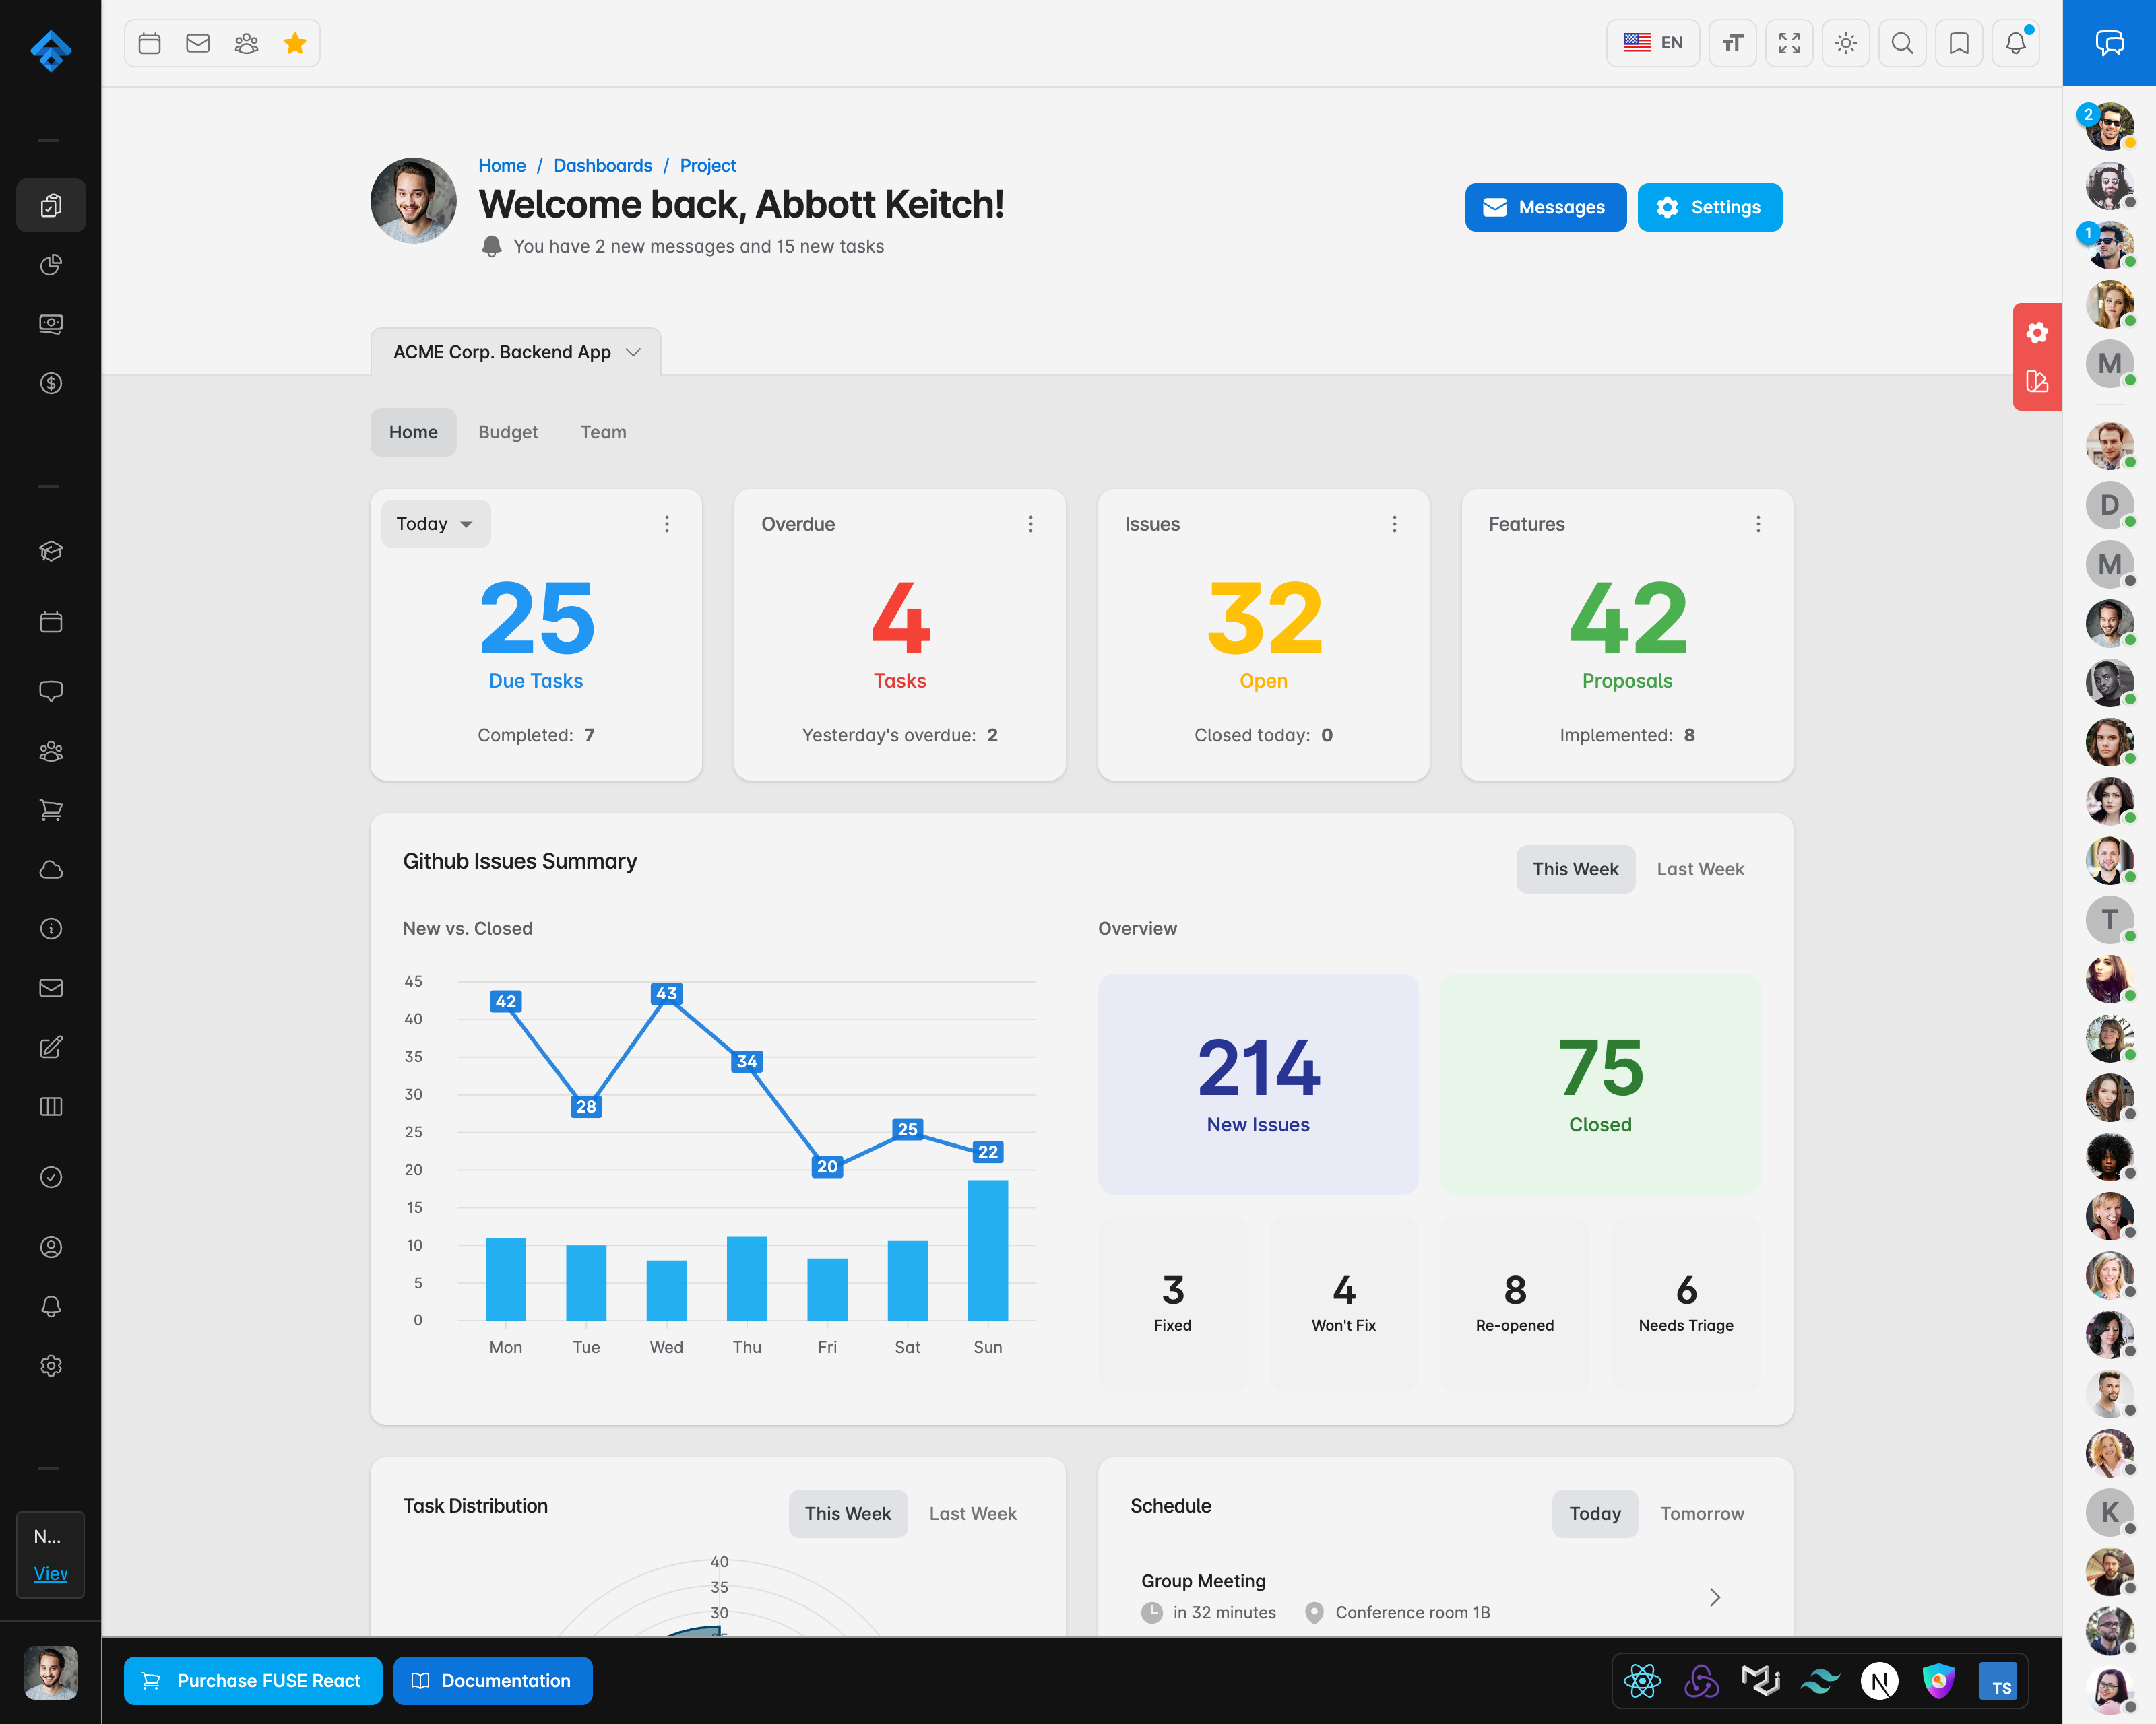Viewport: 2156px width, 1724px height.
Task: Click the yellow star shortcuts icon
Action: 295,43
